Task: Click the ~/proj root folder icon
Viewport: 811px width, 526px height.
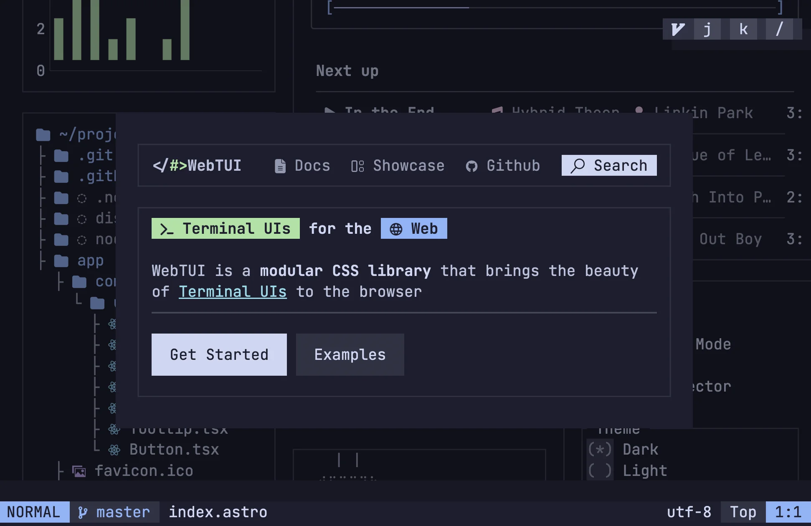Action: click(x=43, y=135)
